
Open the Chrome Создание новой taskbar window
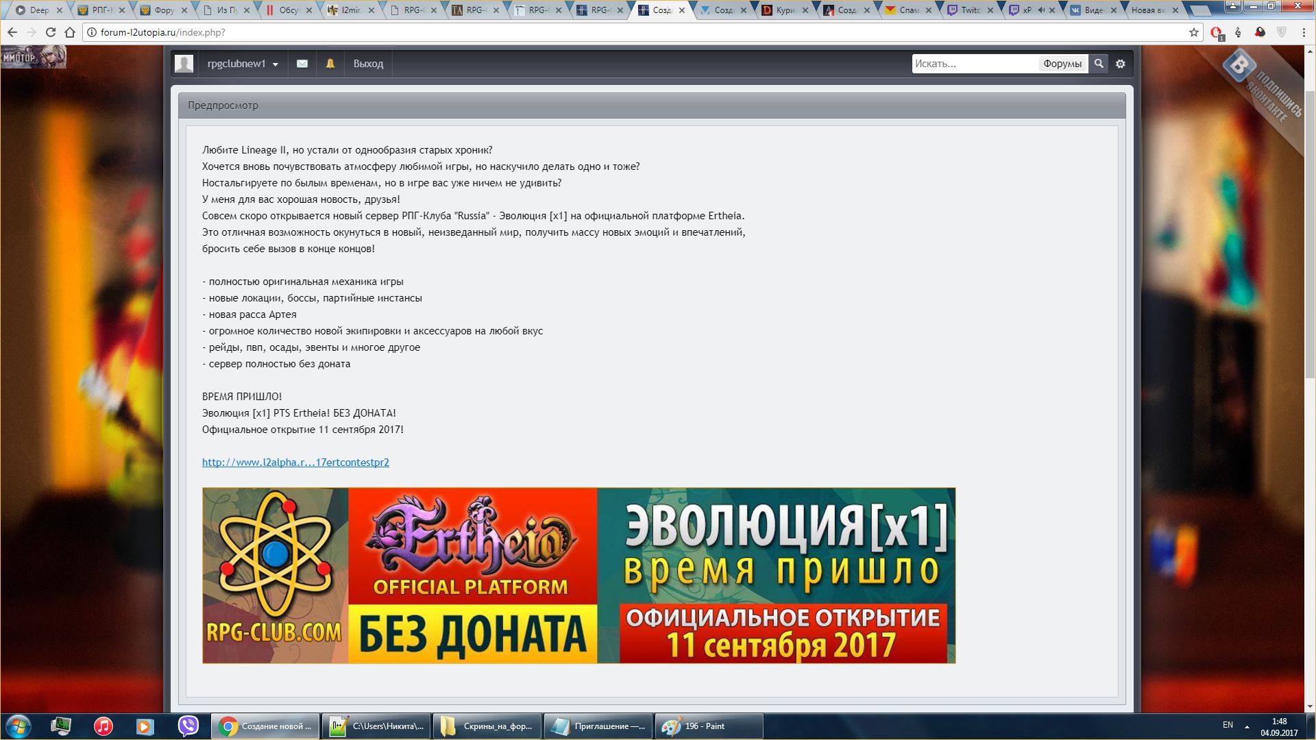point(265,726)
